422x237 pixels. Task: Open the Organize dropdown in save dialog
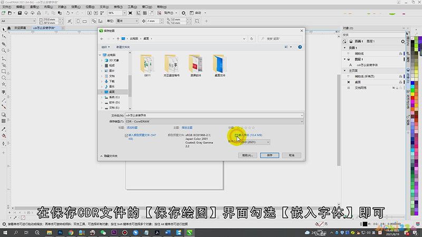pos(105,47)
